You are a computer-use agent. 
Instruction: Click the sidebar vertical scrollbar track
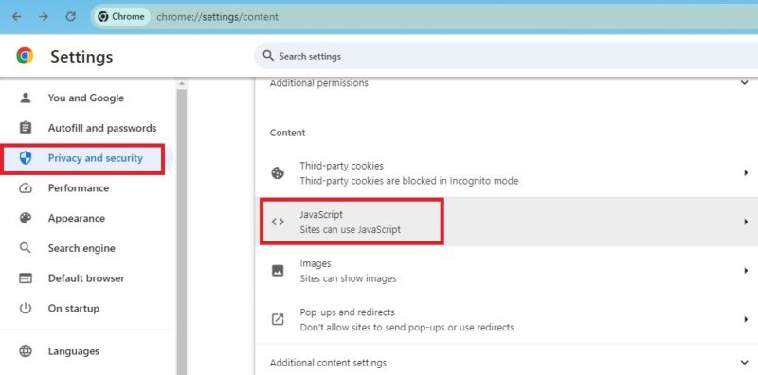182,232
